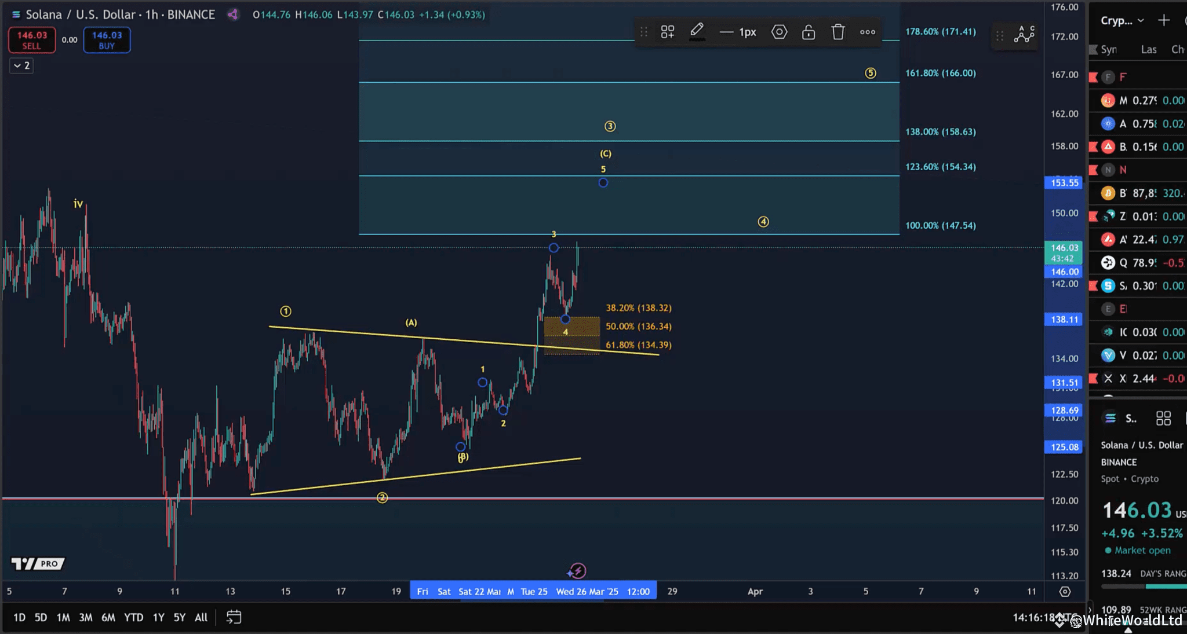Open chart time axis settings gear

1065,591
